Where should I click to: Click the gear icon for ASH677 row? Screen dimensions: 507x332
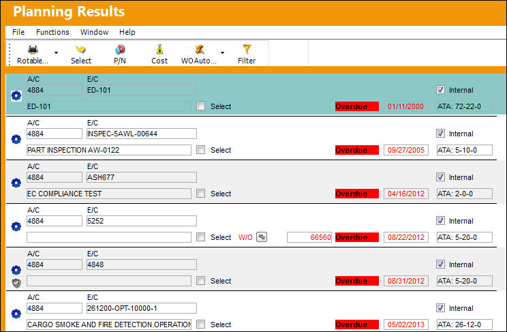pos(16,183)
